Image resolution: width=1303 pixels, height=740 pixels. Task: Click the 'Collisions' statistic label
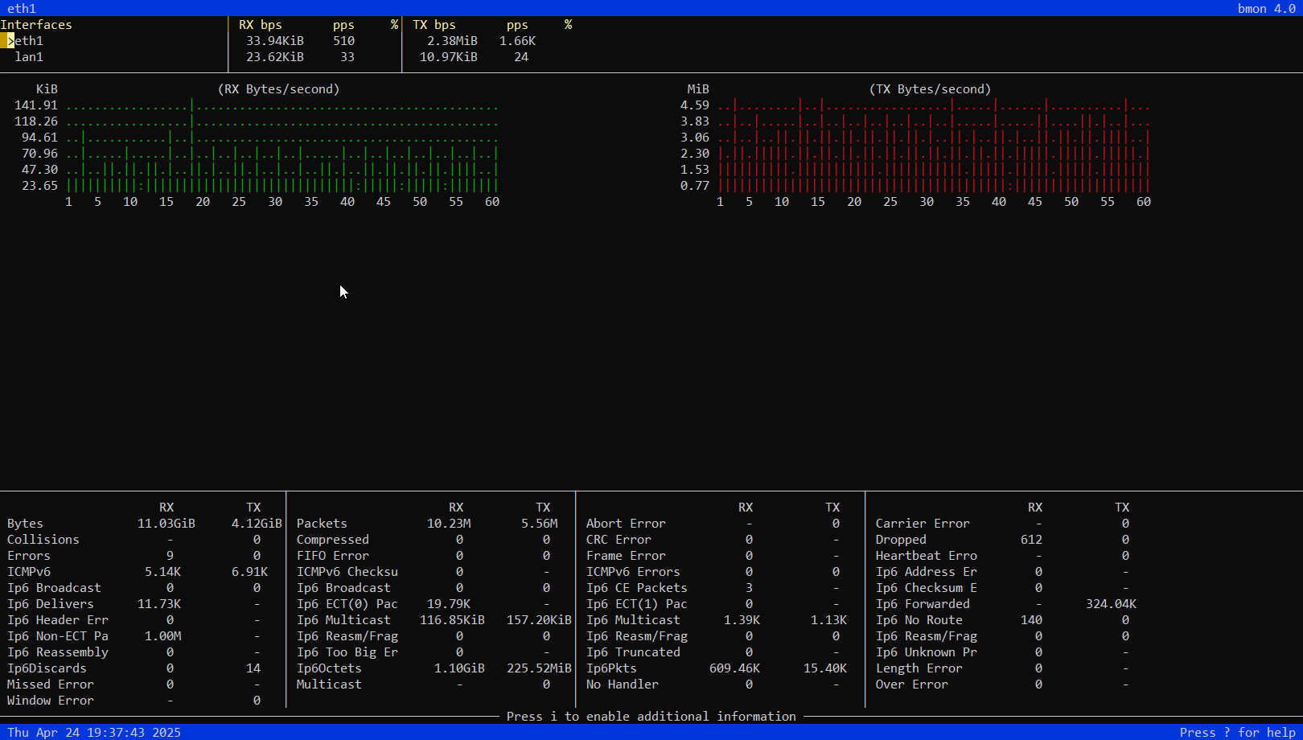click(x=43, y=540)
